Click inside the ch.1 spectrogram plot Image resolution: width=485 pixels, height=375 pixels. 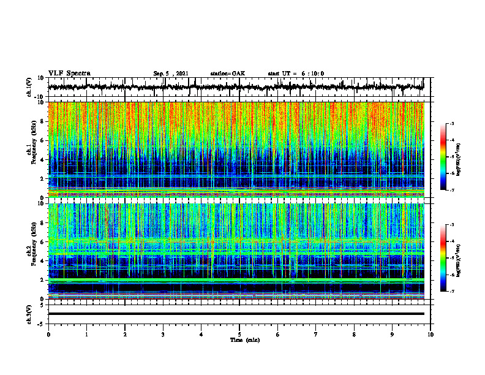click(x=236, y=150)
